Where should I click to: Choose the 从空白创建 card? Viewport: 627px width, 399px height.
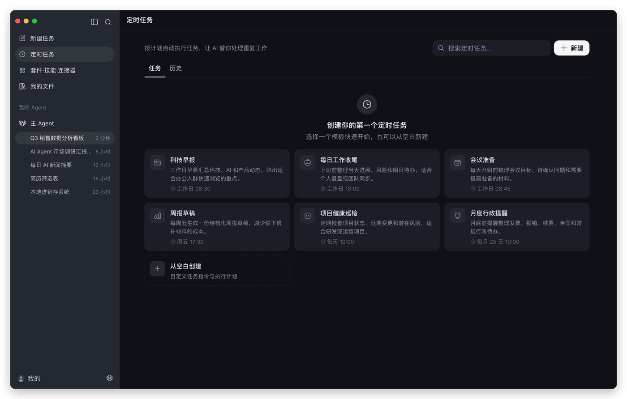217,271
